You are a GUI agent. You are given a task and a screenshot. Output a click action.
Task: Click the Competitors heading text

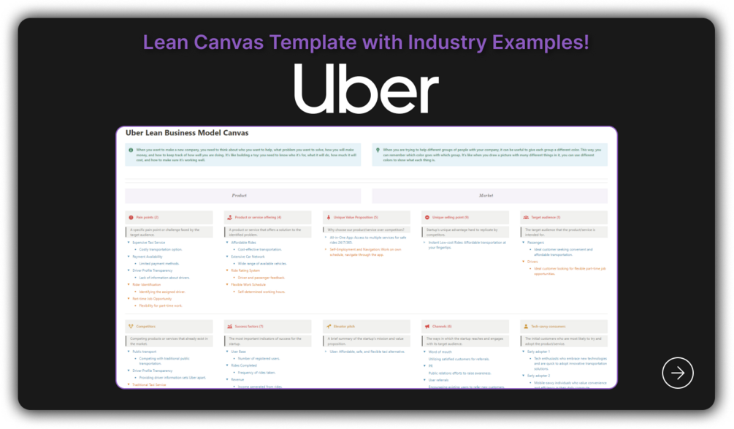pos(145,327)
